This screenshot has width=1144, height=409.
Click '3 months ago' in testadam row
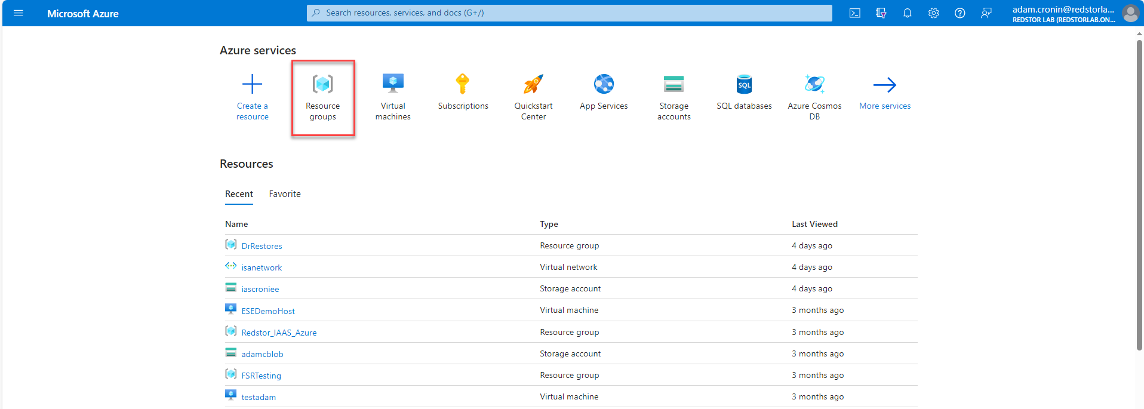(817, 396)
